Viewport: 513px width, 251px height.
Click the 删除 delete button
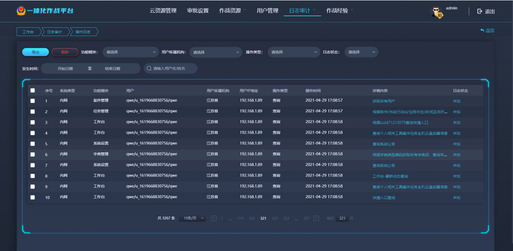(65, 52)
